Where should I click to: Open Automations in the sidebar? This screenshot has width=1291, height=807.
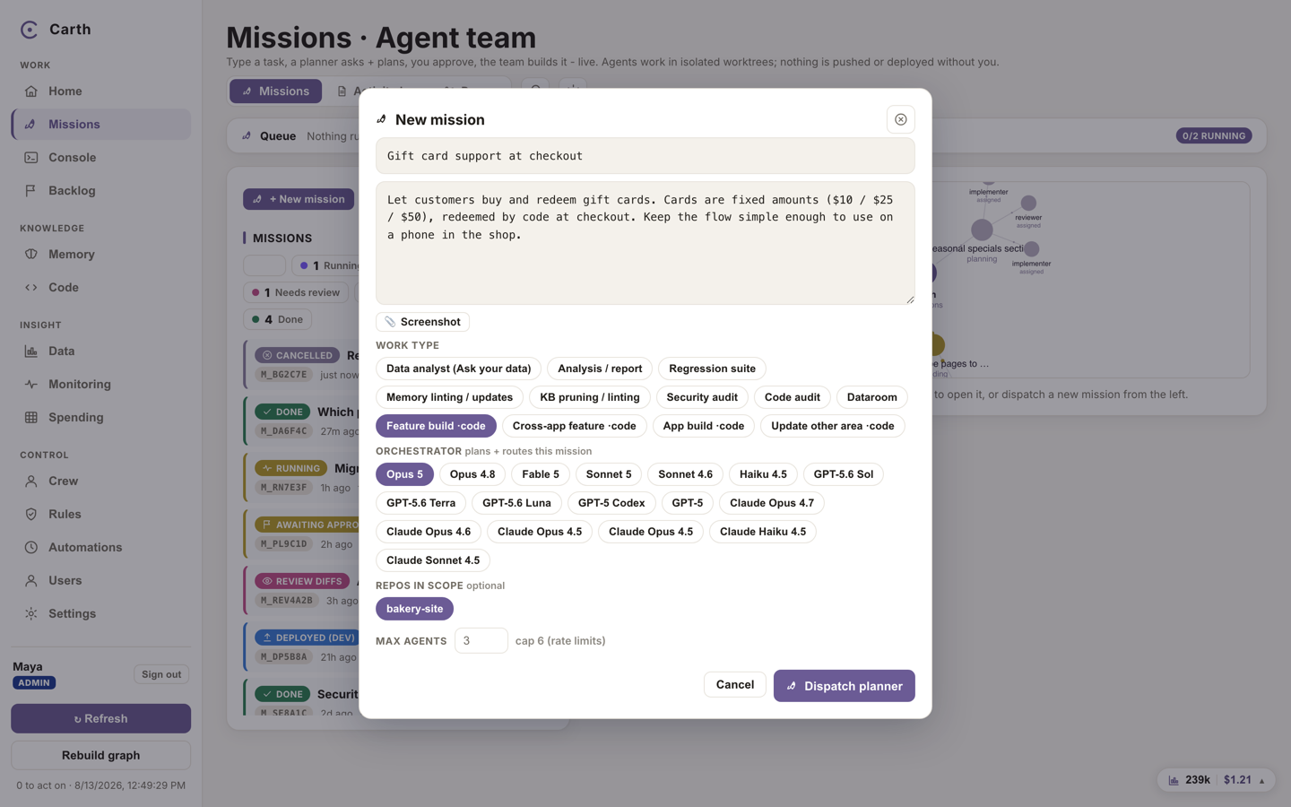pos(100,548)
